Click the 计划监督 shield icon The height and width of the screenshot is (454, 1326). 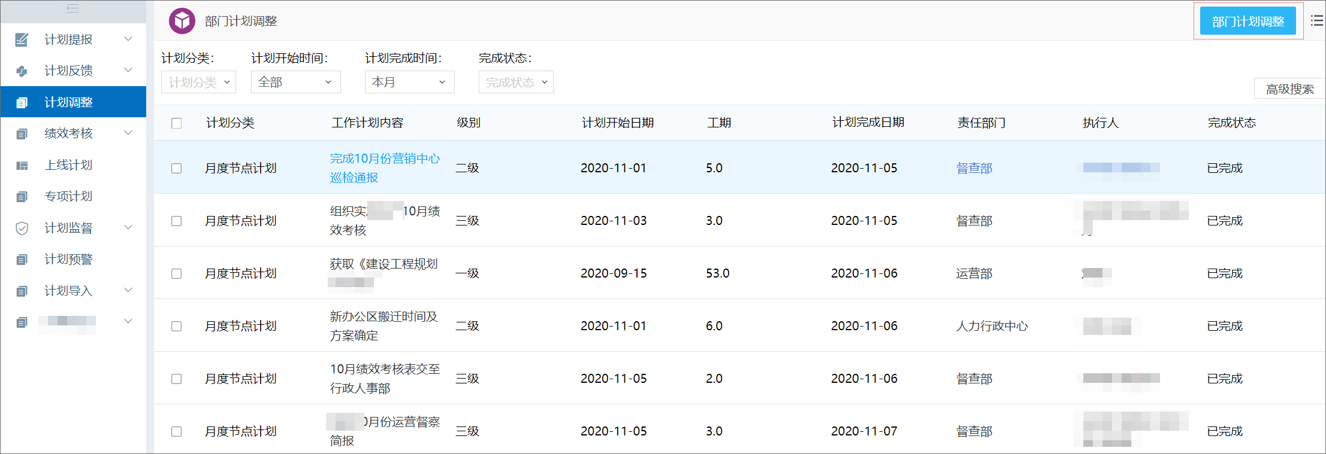pos(22,228)
